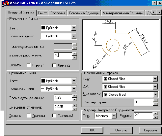Increase Смещение от начала spinner value
This screenshot has width=162, height=136.
[x=74, y=105]
